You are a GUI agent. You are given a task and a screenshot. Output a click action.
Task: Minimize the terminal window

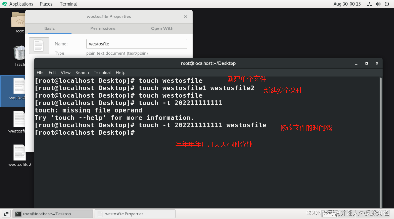tap(356, 63)
